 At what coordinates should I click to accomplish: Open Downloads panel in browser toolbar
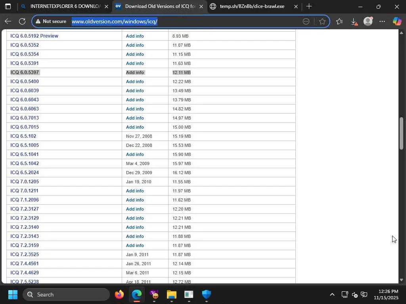point(354,22)
